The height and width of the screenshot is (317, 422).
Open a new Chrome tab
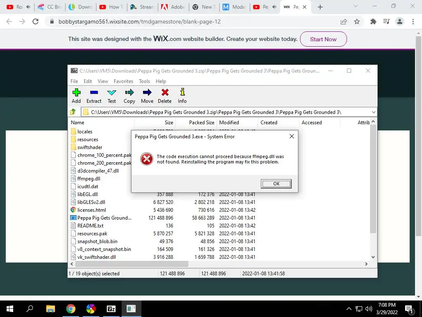(x=320, y=7)
